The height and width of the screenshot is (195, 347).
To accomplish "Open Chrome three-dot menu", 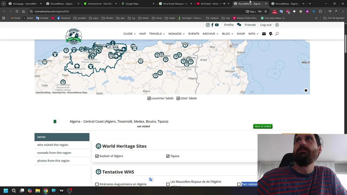I will click(x=343, y=11).
